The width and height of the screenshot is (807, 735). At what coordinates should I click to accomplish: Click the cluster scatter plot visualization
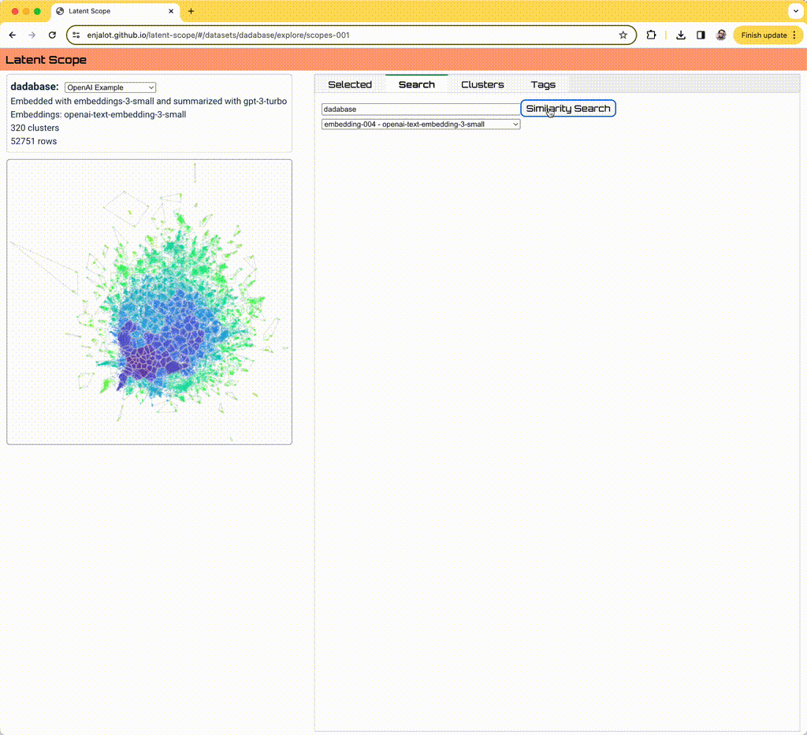[149, 302]
